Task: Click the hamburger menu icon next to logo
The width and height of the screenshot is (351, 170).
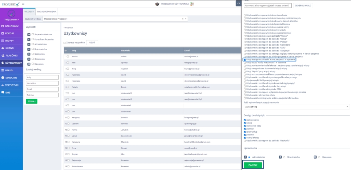Action: pyautogui.click(x=23, y=4)
